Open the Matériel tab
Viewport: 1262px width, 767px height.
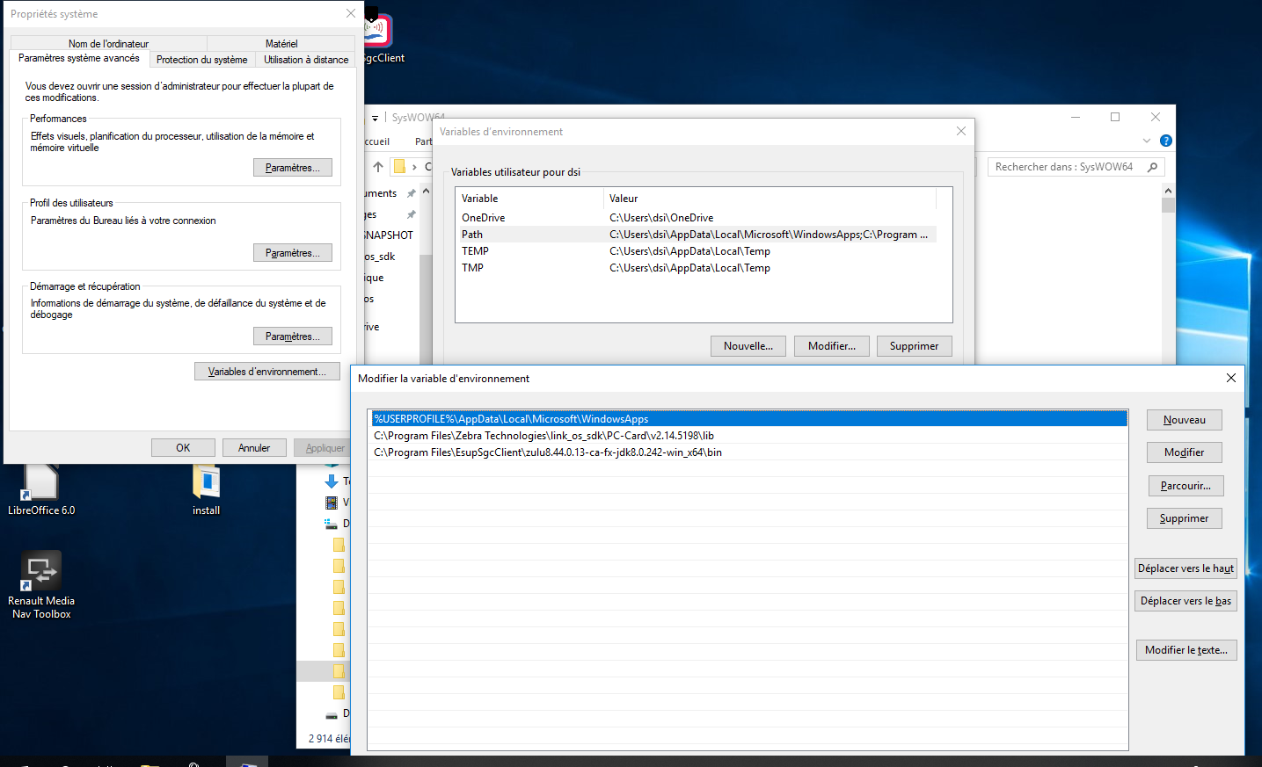click(x=281, y=44)
